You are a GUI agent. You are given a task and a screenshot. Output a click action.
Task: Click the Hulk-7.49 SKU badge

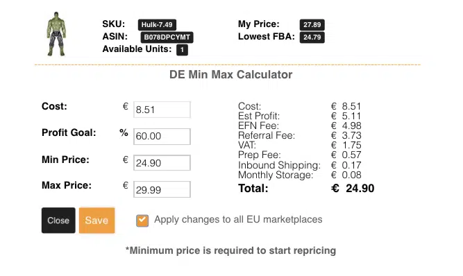(157, 25)
